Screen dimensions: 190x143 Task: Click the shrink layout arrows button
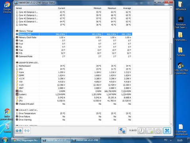point(27,131)
